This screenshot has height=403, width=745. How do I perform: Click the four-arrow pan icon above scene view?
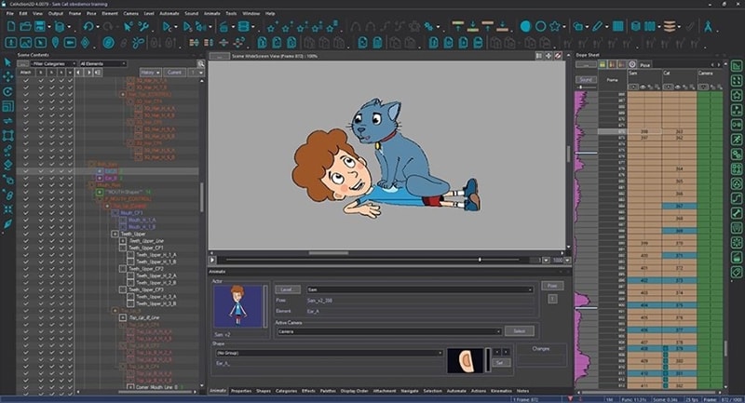click(549, 56)
